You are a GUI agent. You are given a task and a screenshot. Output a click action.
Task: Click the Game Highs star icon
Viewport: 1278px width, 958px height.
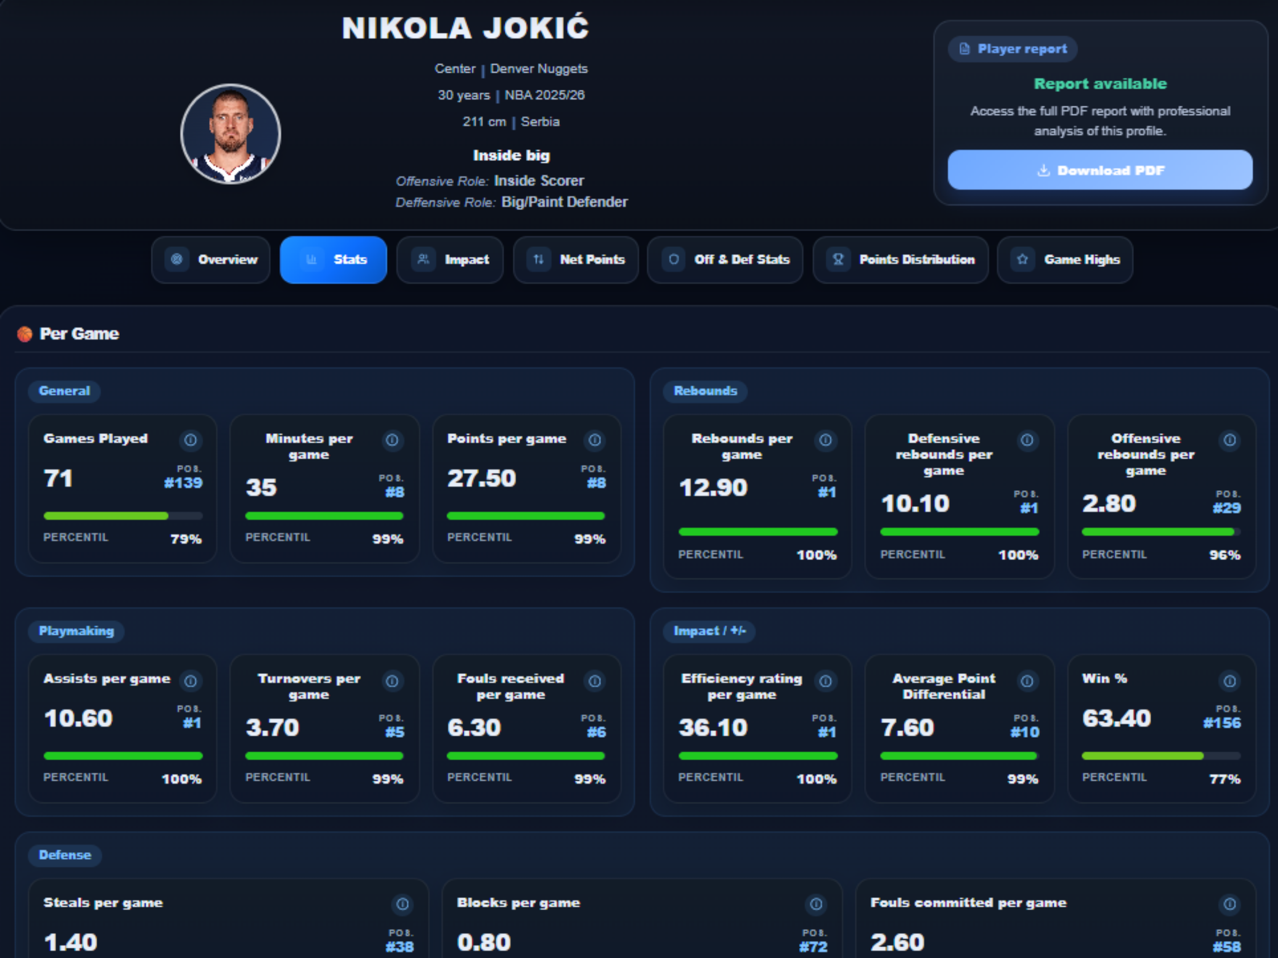pyautogui.click(x=1023, y=260)
